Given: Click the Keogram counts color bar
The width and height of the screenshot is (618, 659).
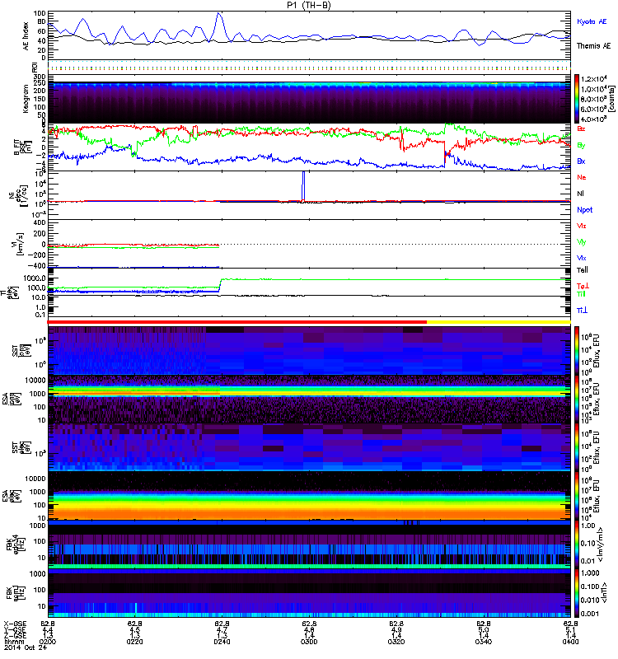Looking at the screenshot, I should click(577, 99).
